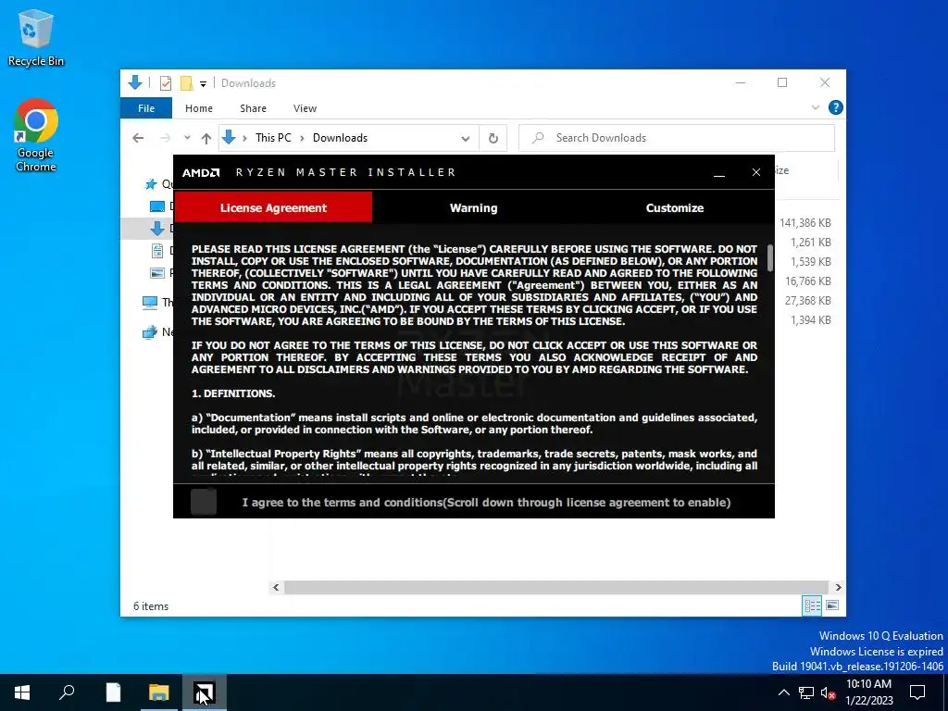Click the AMD logo in installer title
The width and height of the screenshot is (948, 711).
coord(201,173)
